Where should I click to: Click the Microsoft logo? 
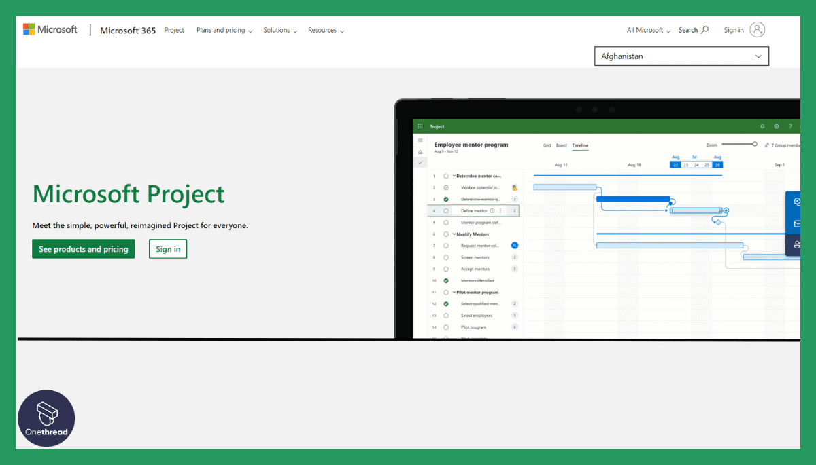pyautogui.click(x=50, y=29)
